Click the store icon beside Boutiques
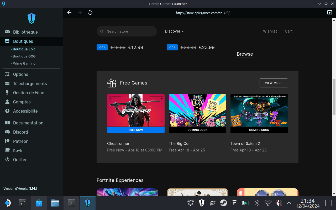 (x=7, y=41)
